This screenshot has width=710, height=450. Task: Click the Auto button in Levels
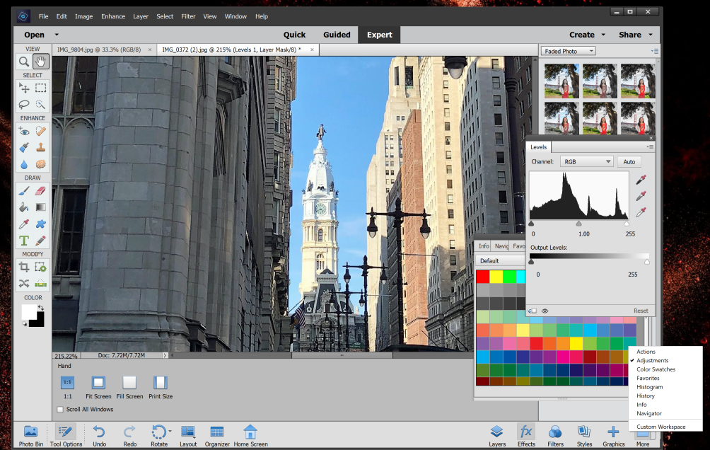click(629, 161)
